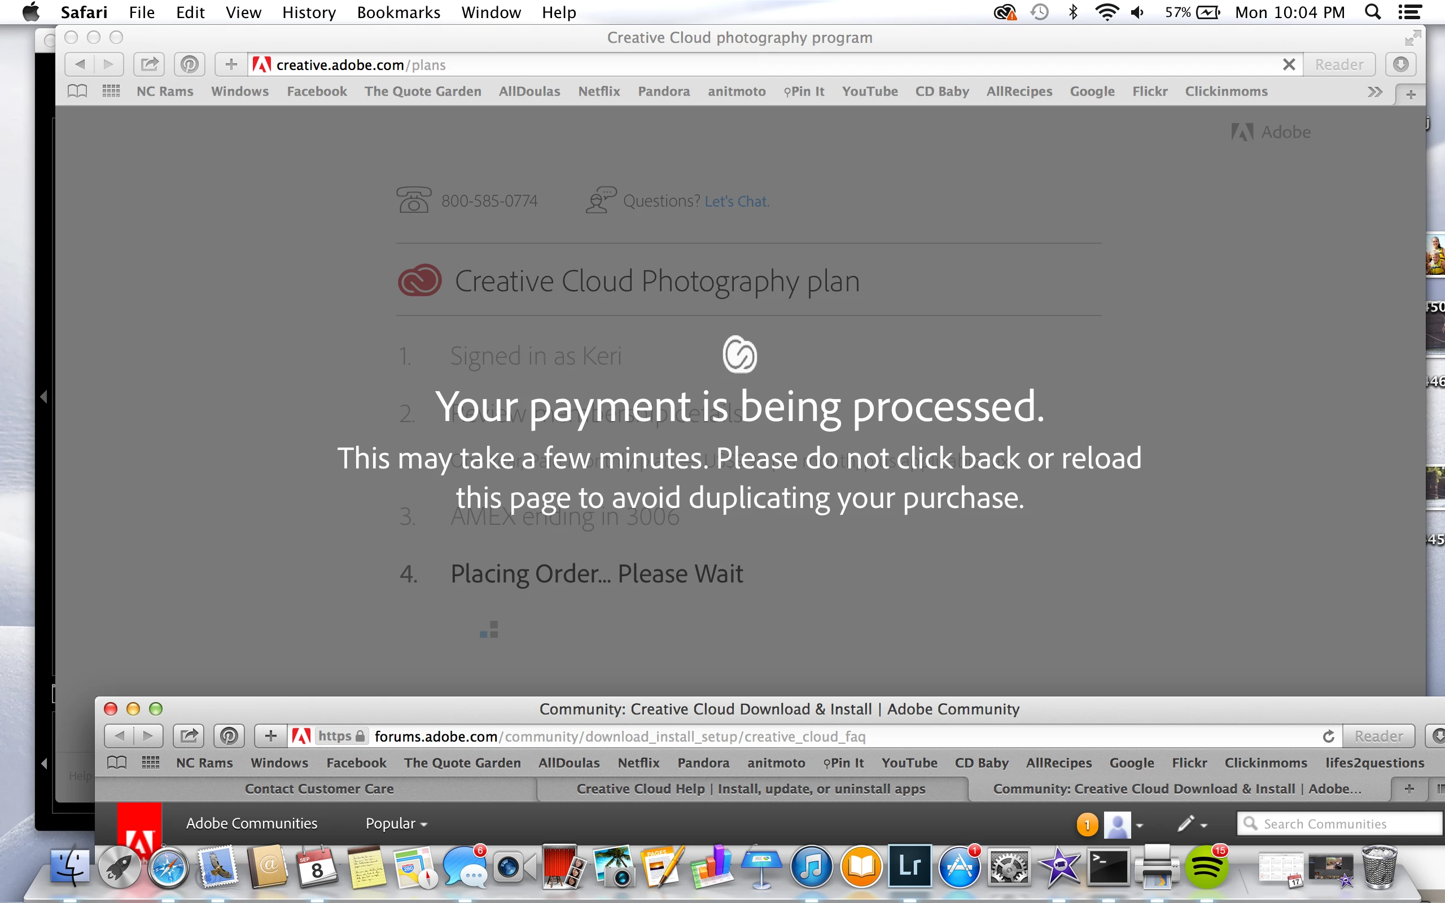
Task: Expand the pencil create dropdown arrow
Action: tap(1204, 825)
